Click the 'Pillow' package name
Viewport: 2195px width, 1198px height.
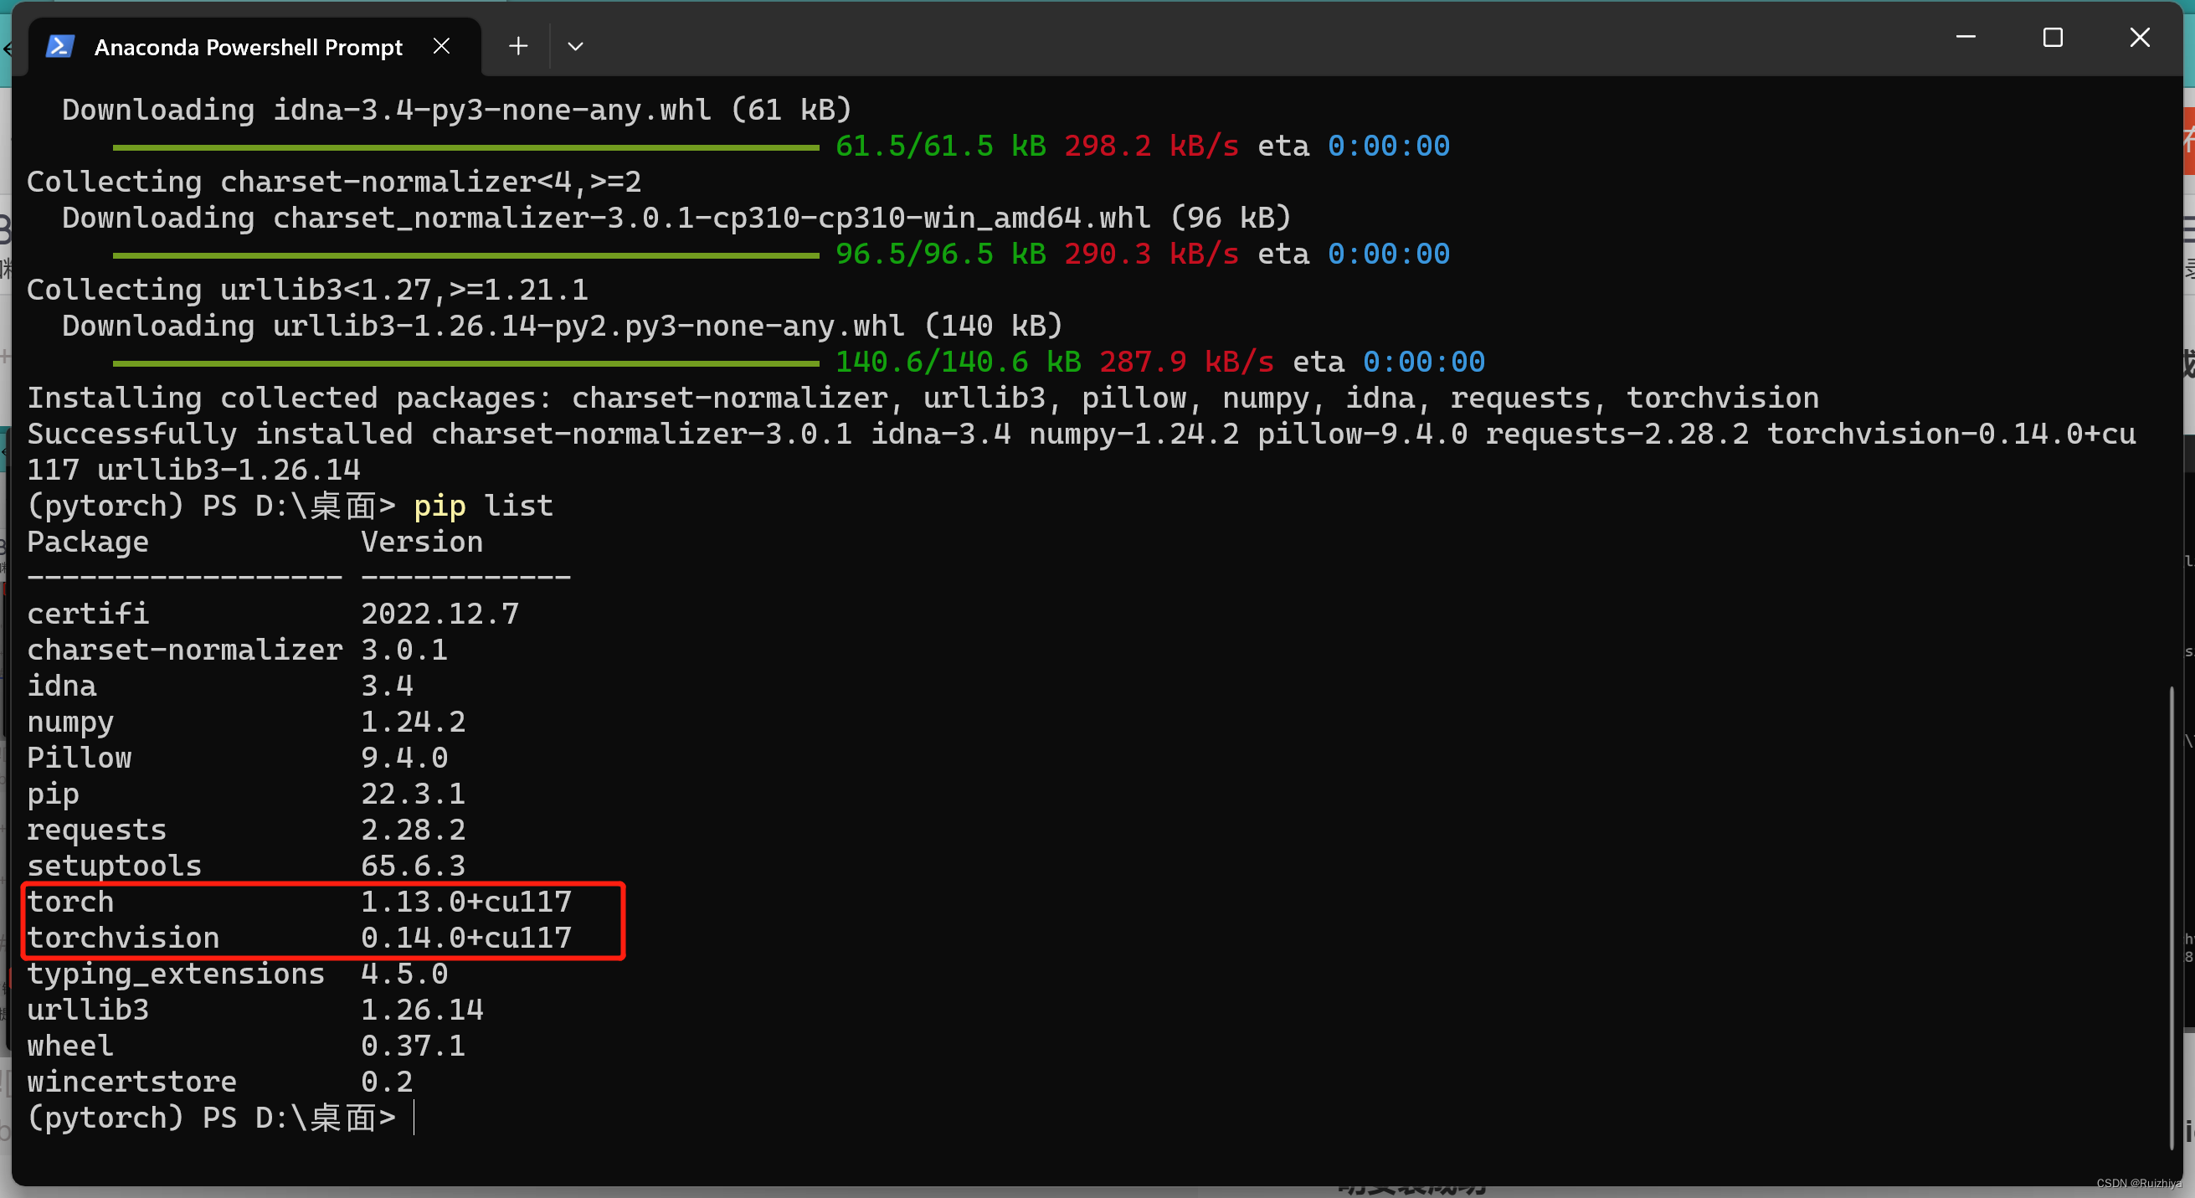tap(80, 758)
